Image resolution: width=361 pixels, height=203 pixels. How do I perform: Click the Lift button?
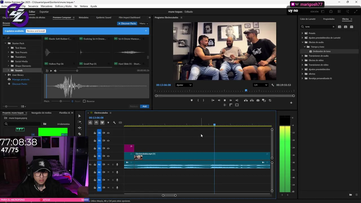tap(246, 100)
